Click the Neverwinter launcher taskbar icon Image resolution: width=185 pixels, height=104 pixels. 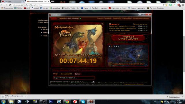point(91,102)
